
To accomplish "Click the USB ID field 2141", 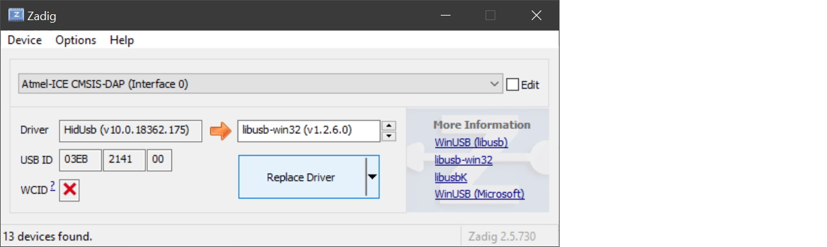I will (124, 160).
